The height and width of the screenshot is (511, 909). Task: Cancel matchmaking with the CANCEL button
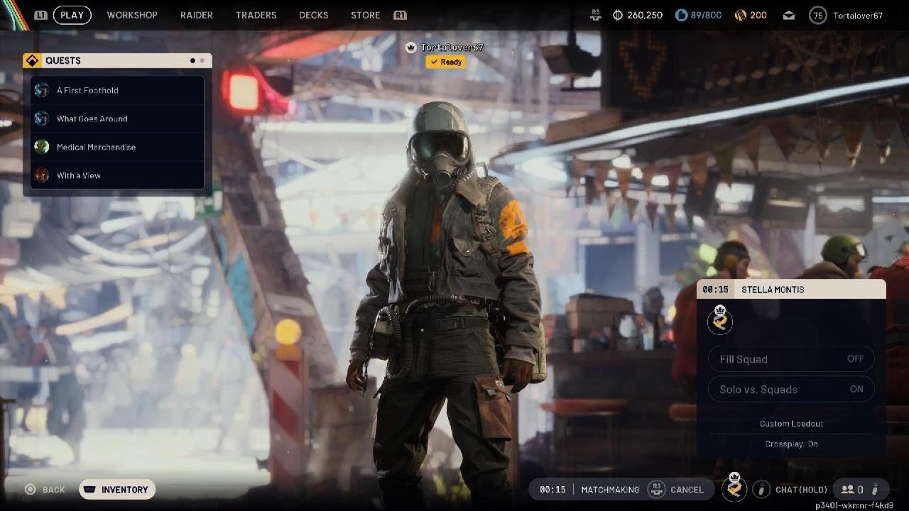pos(676,490)
